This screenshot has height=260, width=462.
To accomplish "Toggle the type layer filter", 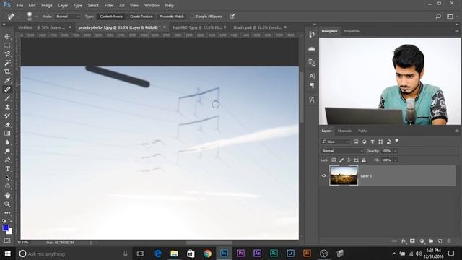I will point(372,142).
